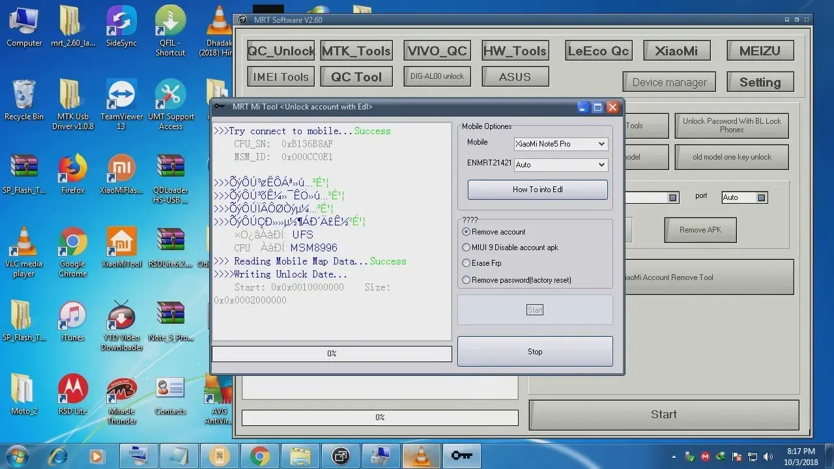
Task: Show hidden system tray icons
Action: point(674,457)
